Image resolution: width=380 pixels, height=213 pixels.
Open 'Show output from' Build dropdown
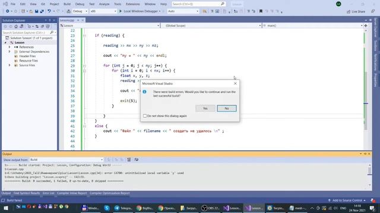coord(66,160)
